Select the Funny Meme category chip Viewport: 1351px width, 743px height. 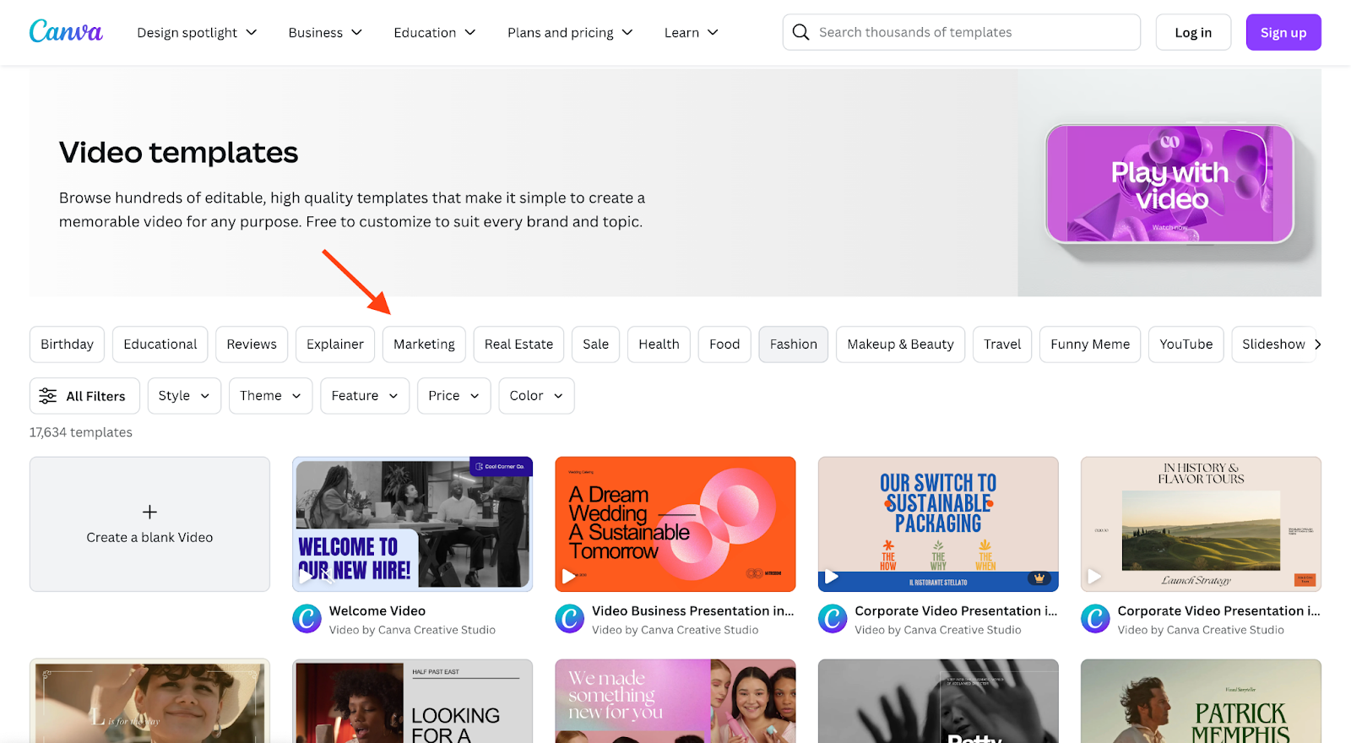1090,344
